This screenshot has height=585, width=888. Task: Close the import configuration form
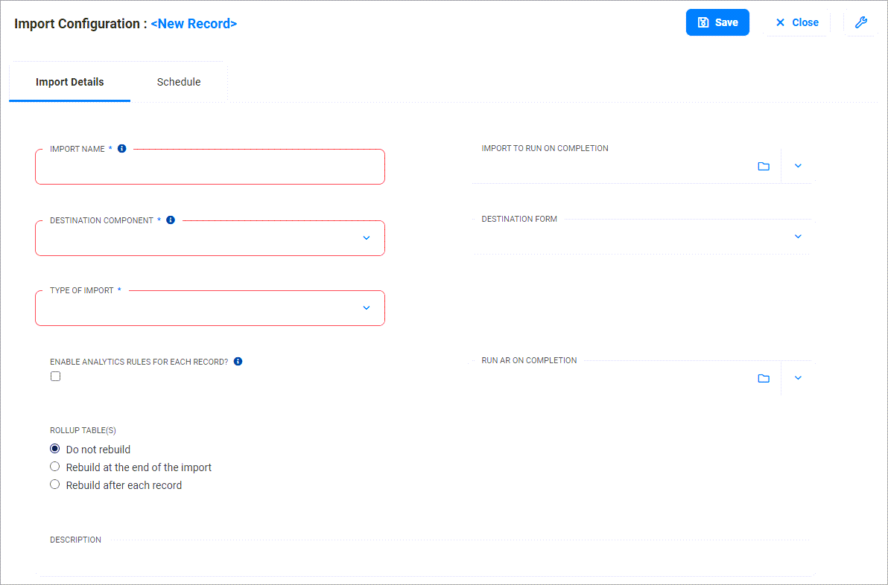coord(797,22)
